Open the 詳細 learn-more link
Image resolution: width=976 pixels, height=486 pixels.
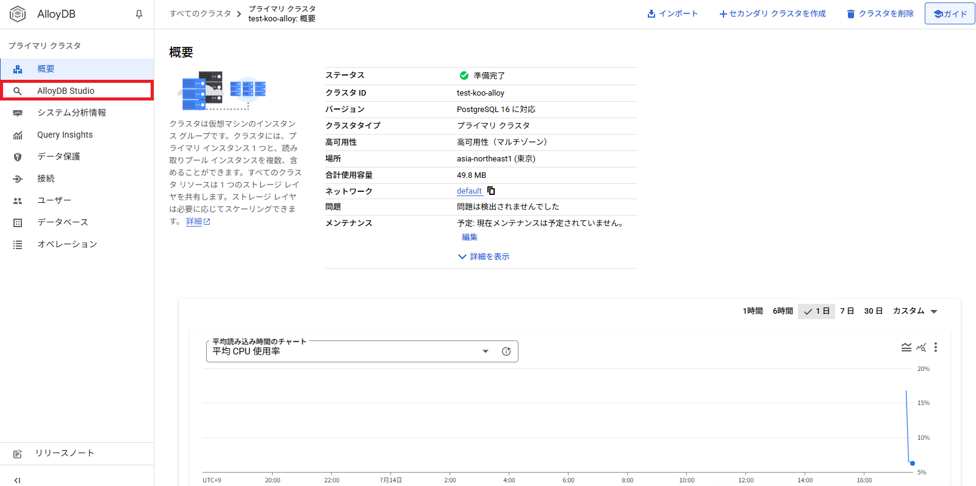click(x=198, y=221)
